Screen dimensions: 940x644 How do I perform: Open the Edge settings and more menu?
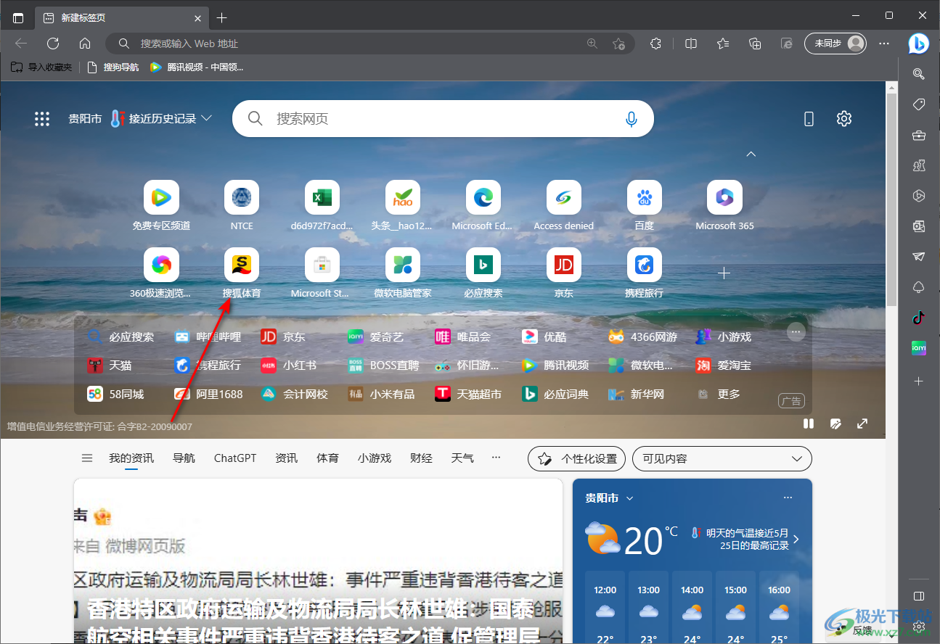(884, 44)
